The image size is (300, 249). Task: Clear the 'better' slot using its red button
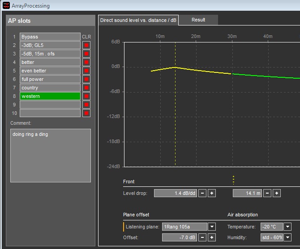(86, 62)
